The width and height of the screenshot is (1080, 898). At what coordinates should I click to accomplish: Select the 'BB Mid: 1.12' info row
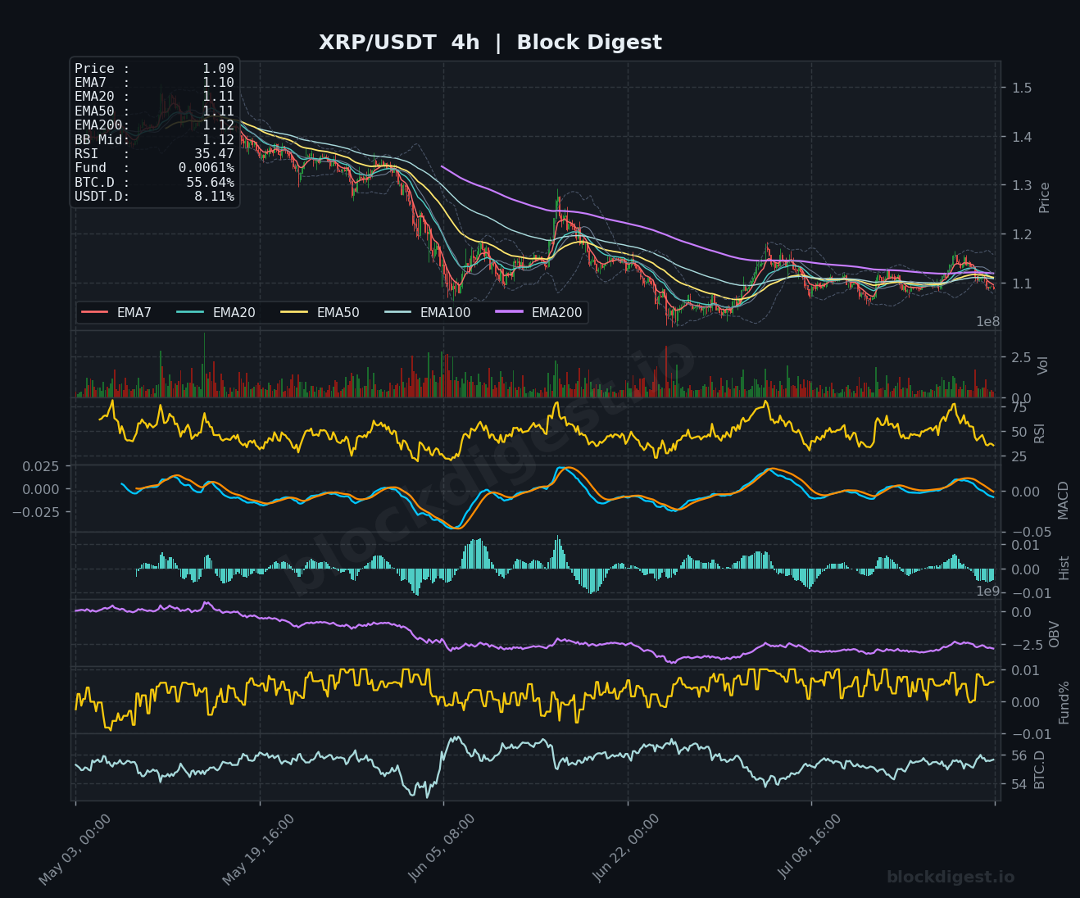coord(154,140)
